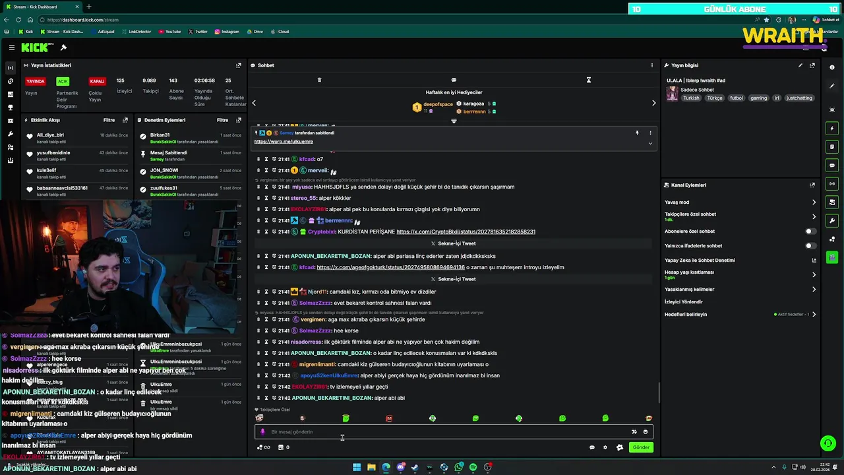This screenshot has width=844, height=475.
Task: Pop out the Kanal Eylemleri panel
Action: click(812, 185)
